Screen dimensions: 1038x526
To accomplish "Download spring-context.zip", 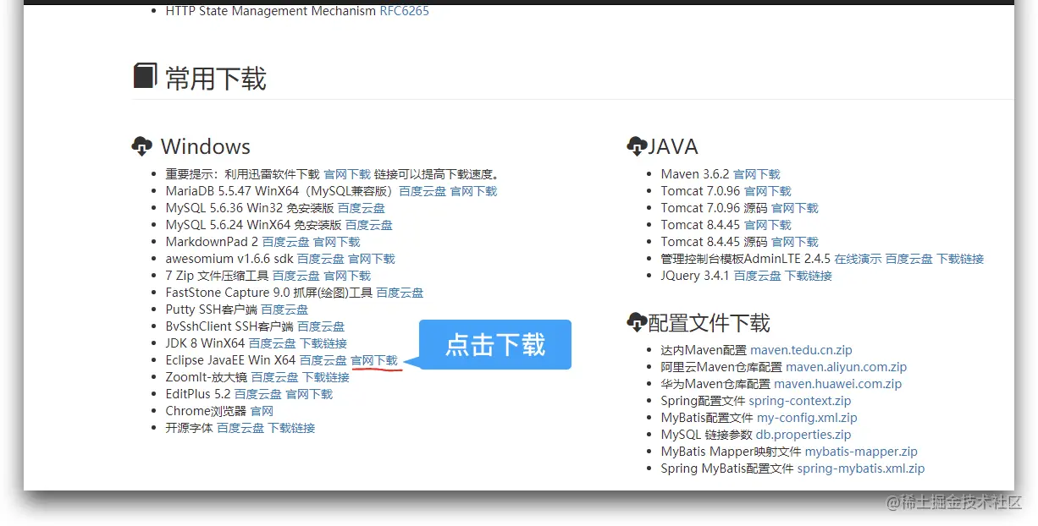I will (800, 401).
